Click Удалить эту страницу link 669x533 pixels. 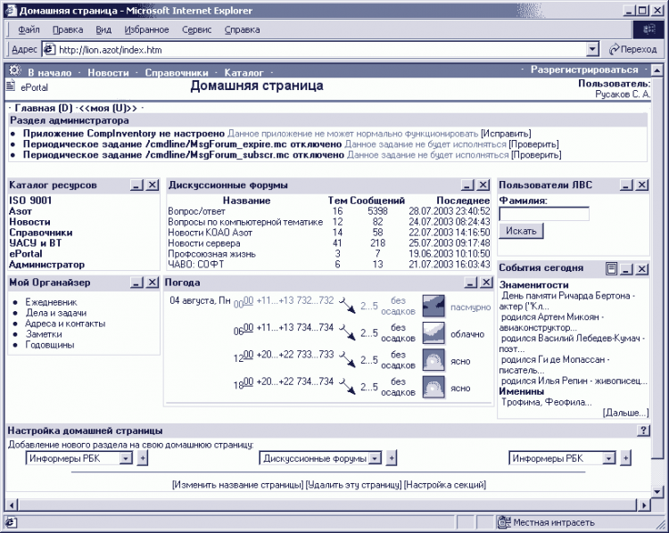click(x=354, y=485)
